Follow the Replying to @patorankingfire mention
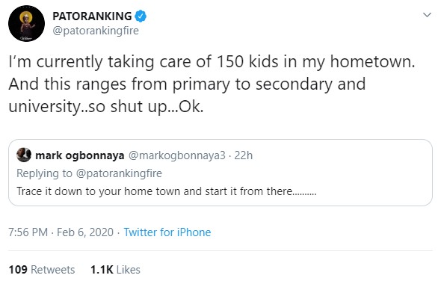Image resolution: width=441 pixels, height=284 pixels. tap(119, 173)
